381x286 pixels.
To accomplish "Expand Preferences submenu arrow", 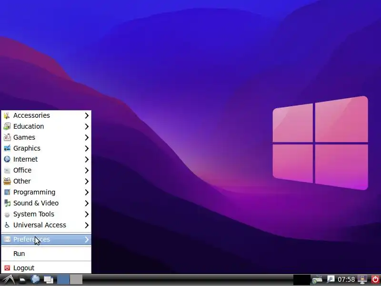I will 87,239.
